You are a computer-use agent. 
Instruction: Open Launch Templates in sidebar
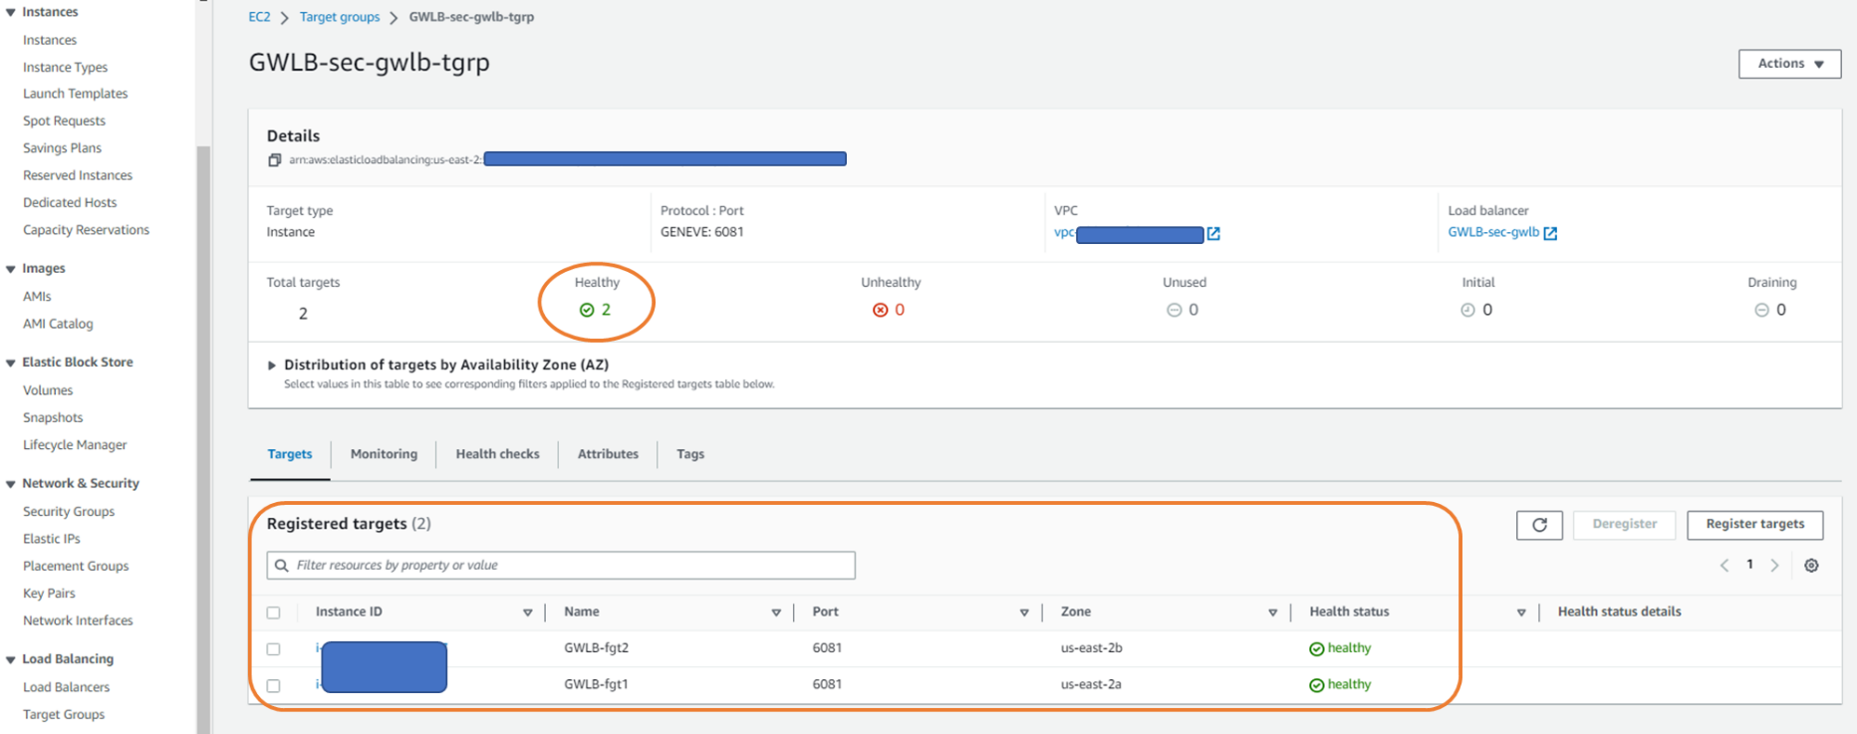point(76,94)
